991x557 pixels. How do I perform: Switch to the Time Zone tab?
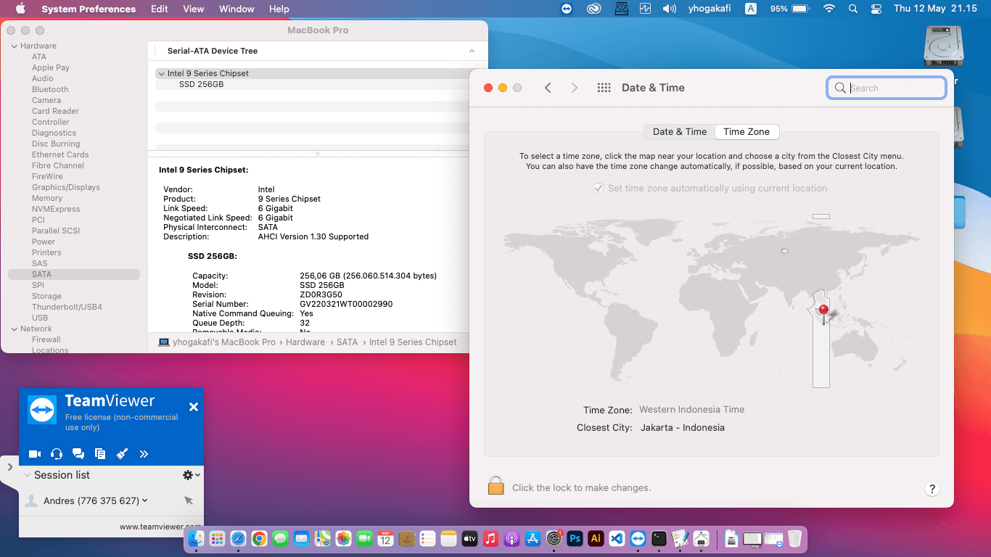click(x=747, y=131)
